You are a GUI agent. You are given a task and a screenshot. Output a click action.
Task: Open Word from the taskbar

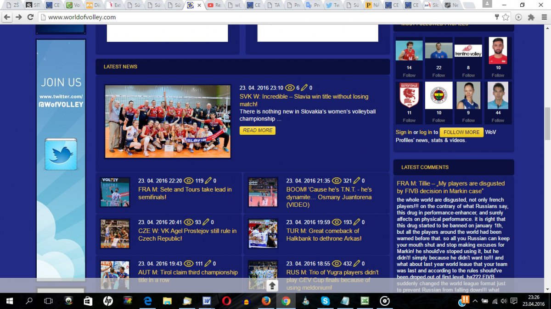click(207, 301)
